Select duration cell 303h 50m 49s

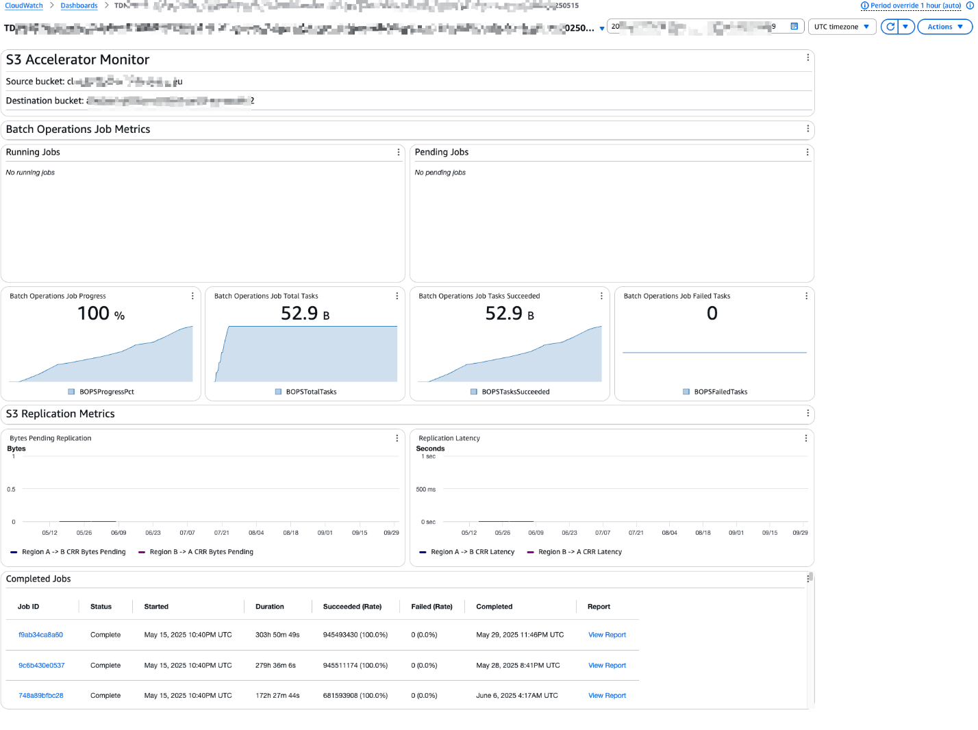tap(277, 635)
